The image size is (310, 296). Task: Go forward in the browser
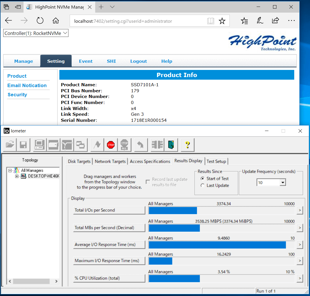coord(24,21)
